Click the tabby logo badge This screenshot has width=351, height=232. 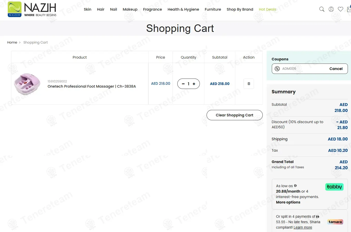(x=334, y=187)
